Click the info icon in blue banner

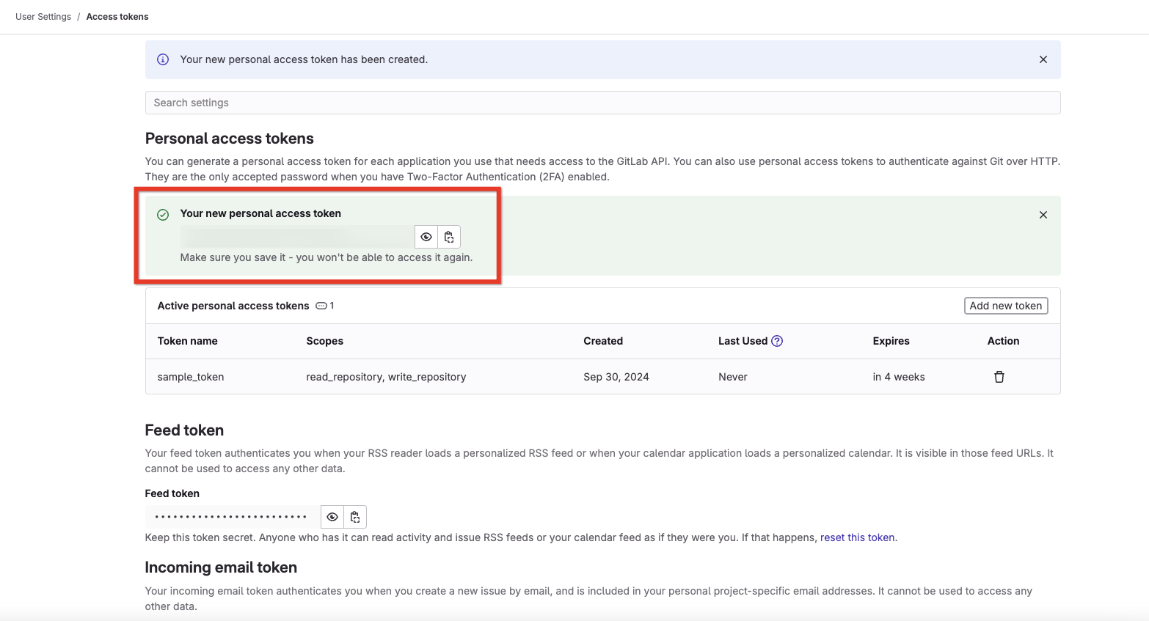pyautogui.click(x=163, y=59)
